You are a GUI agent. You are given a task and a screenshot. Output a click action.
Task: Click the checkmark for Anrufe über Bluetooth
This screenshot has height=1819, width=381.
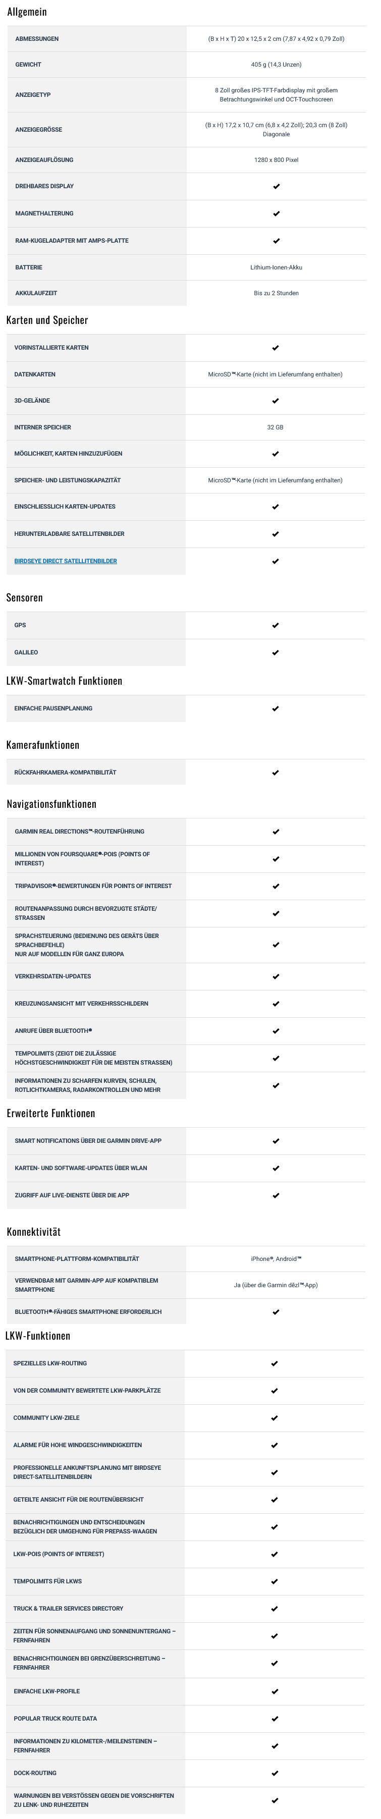tap(277, 1031)
